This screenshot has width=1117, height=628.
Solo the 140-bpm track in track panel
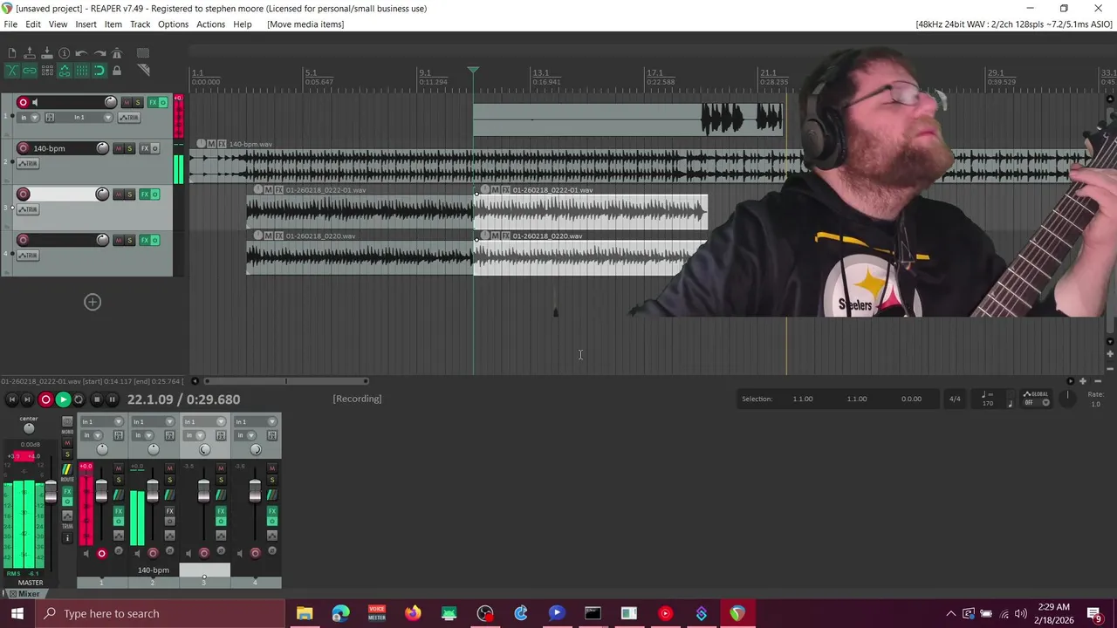(130, 148)
